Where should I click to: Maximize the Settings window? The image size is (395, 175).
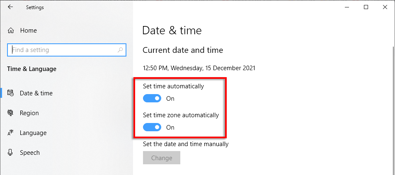(366, 7)
